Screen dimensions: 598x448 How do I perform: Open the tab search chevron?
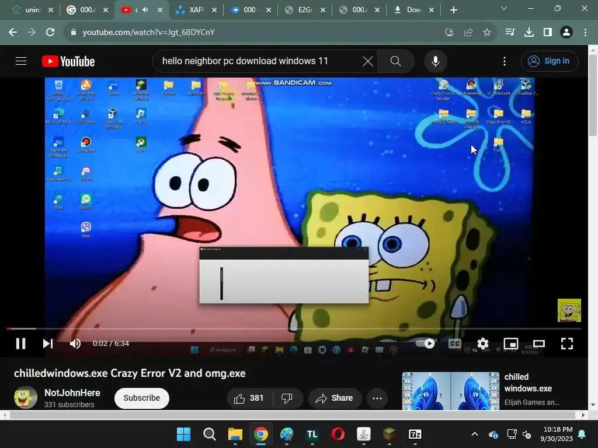(x=504, y=8)
